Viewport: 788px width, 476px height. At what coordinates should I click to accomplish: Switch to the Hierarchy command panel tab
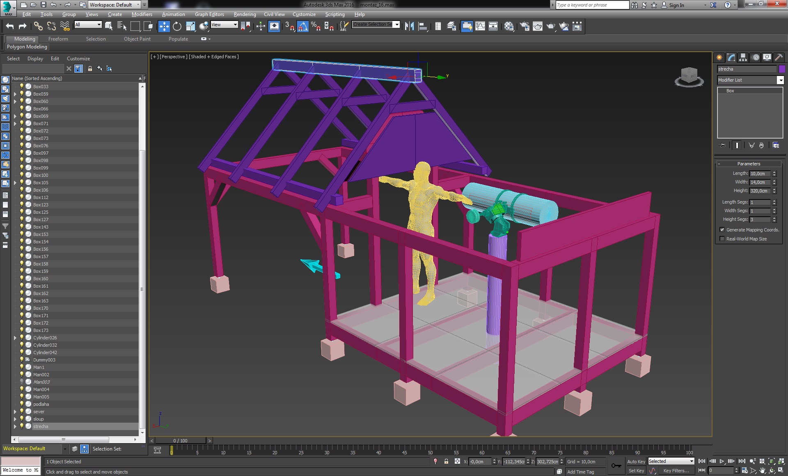point(743,57)
